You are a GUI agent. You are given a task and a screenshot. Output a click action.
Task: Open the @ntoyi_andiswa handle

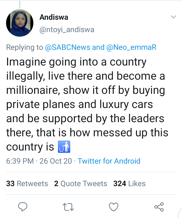(67, 30)
